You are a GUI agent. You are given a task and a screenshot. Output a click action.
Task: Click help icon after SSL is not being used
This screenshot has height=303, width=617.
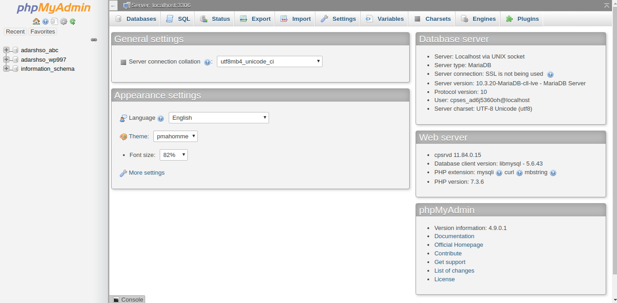[x=550, y=74]
